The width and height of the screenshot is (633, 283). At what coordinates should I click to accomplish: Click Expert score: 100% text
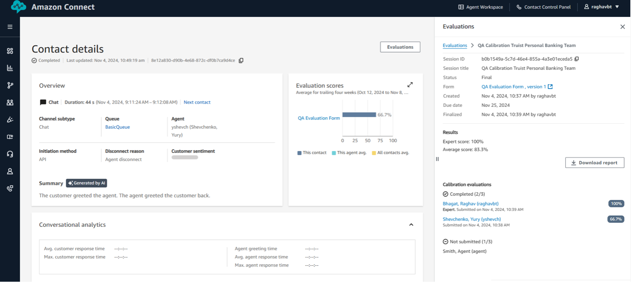[x=463, y=141]
